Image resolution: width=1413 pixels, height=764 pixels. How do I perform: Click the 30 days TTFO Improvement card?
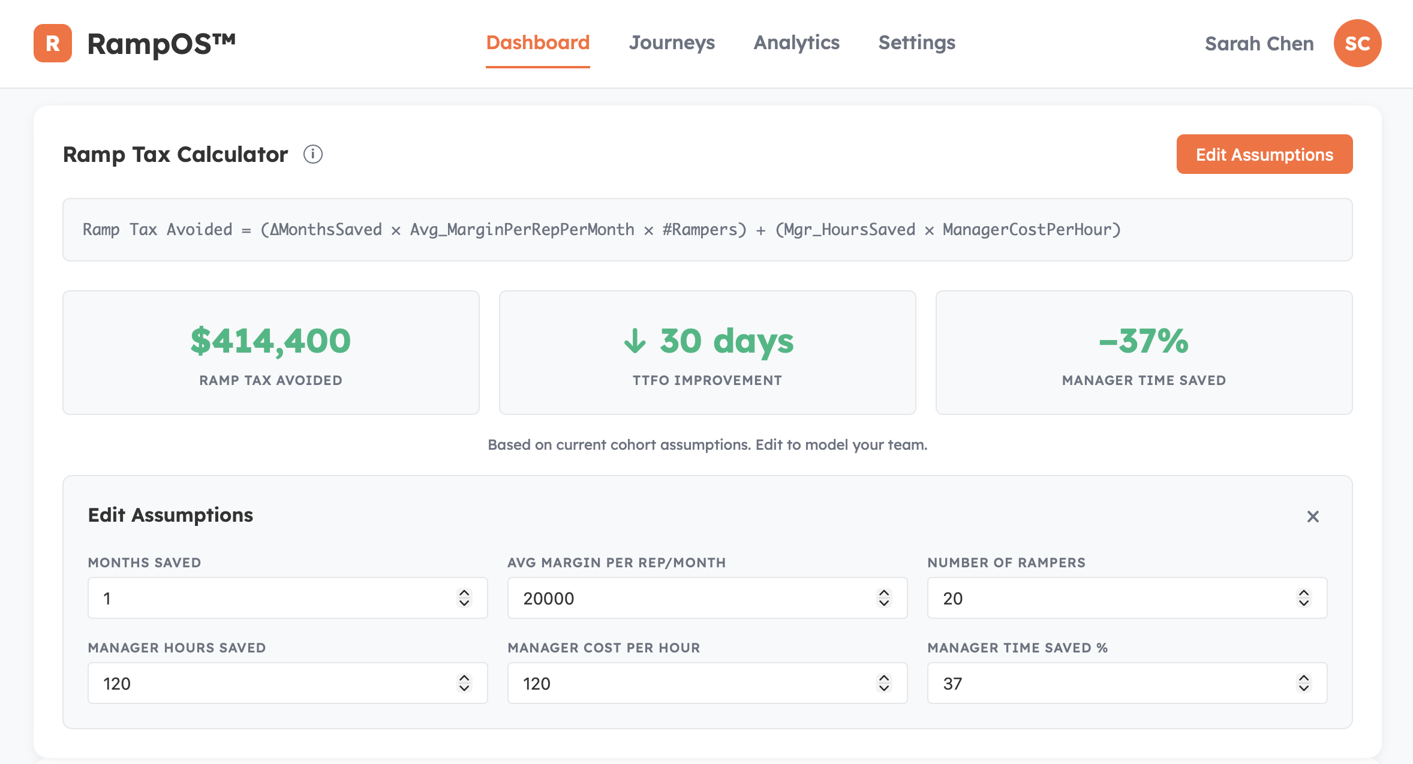(707, 353)
